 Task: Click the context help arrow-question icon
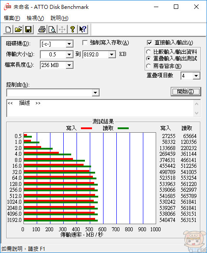(x=83, y=30)
